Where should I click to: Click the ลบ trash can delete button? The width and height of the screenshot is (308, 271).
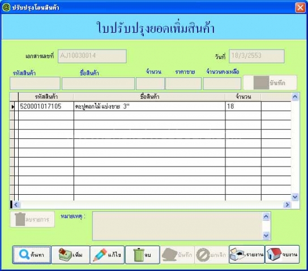(x=143, y=255)
